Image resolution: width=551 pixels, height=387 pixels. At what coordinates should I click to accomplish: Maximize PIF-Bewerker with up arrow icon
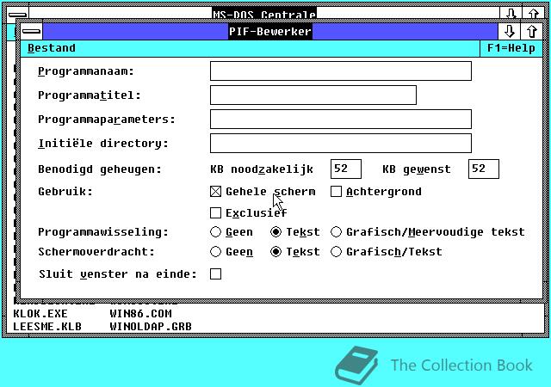[x=532, y=32]
